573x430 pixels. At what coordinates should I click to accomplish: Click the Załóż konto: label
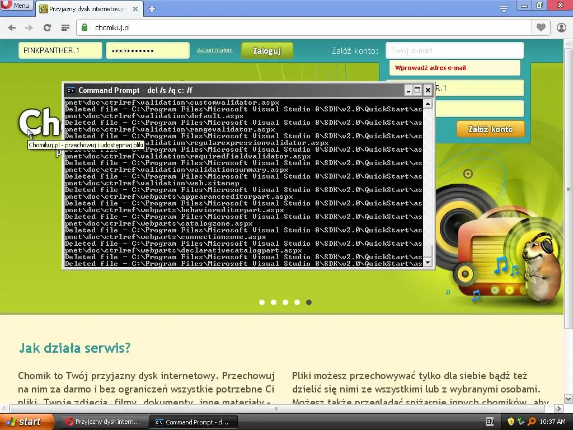tap(355, 51)
